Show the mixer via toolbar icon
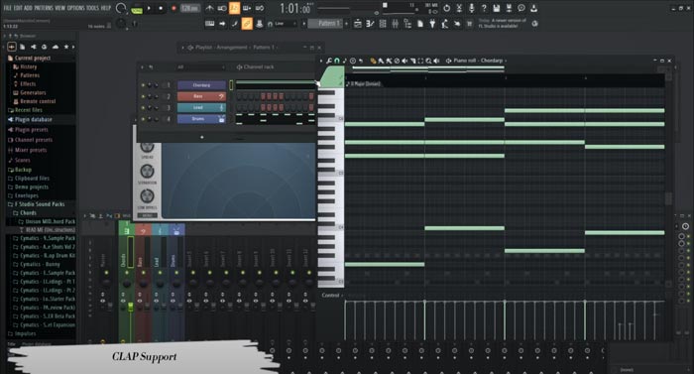This screenshot has width=694, height=374. [x=395, y=24]
